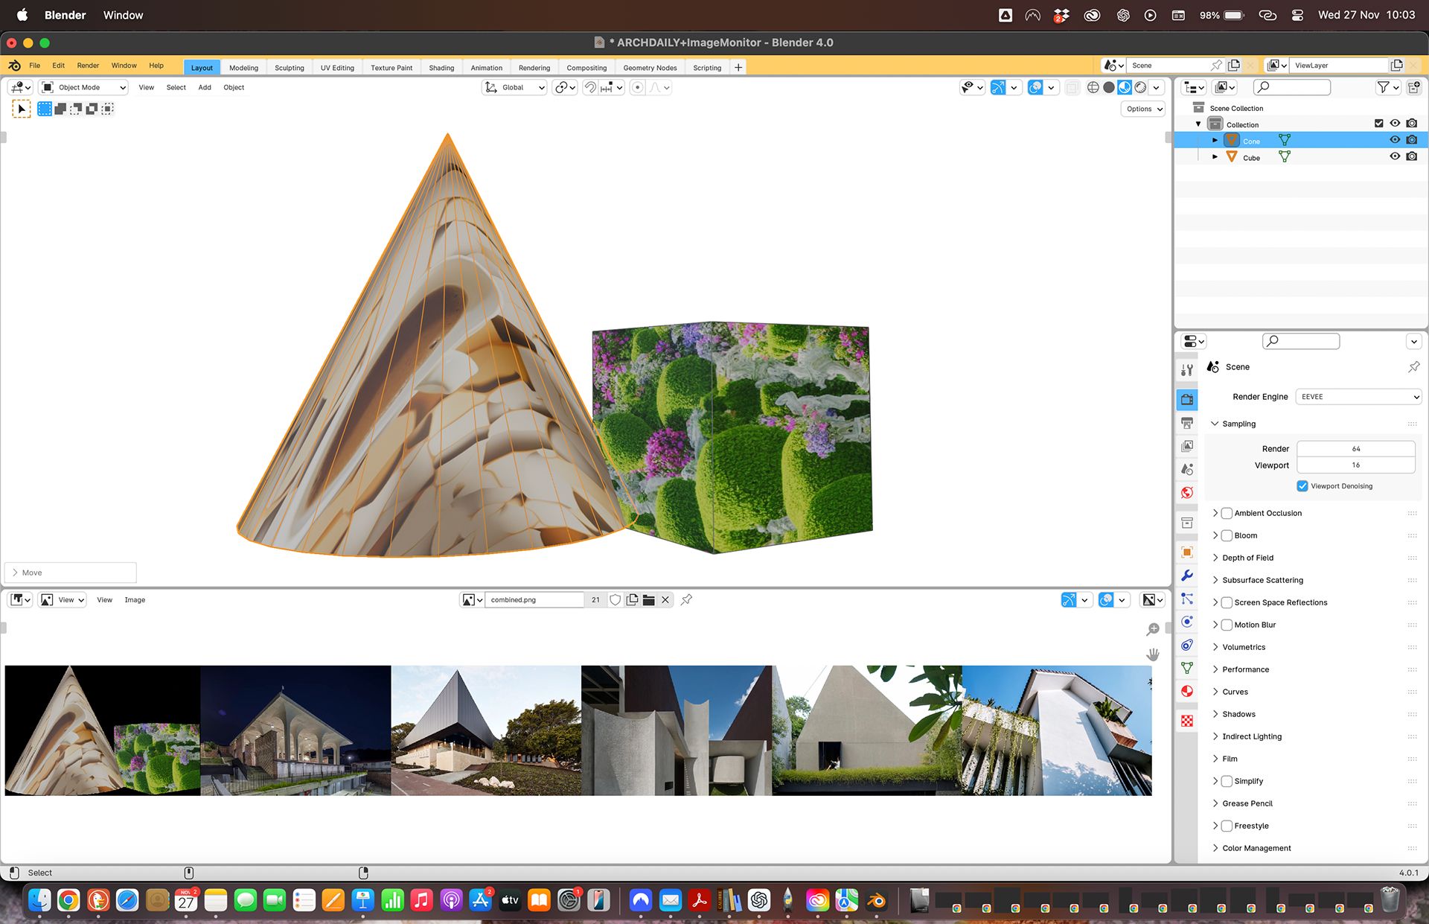
Task: Click the open image folder icon
Action: (x=648, y=600)
